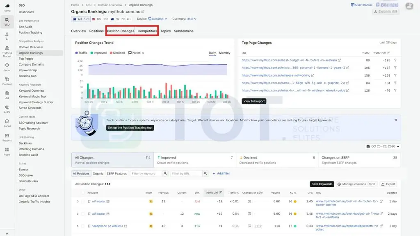Collapse the sidebar with double-chevron icon
Image resolution: width=420 pixels, height=236 pixels.
7,233
